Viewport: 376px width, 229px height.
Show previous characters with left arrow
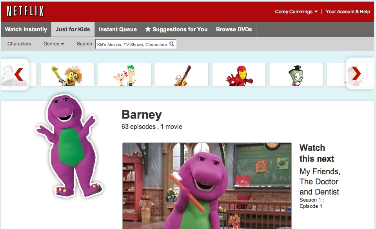coord(18,74)
